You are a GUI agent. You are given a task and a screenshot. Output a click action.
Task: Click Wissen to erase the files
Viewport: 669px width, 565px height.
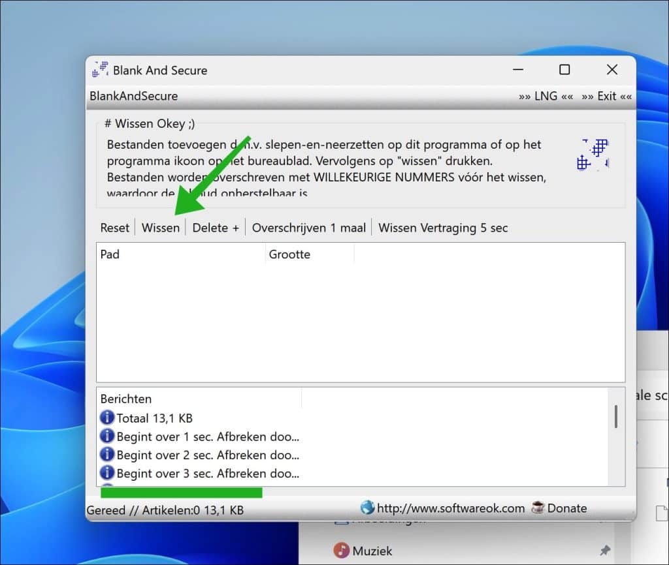click(161, 228)
